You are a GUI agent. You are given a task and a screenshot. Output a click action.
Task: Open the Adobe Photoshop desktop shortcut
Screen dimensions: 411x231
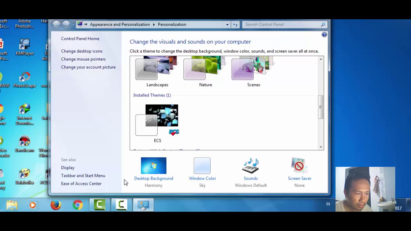click(x=24, y=23)
